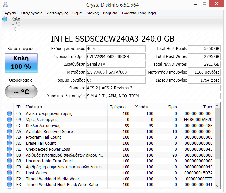Click Total Host Writes value 2795 GB
This screenshot has width=226, height=193.
[204, 57]
